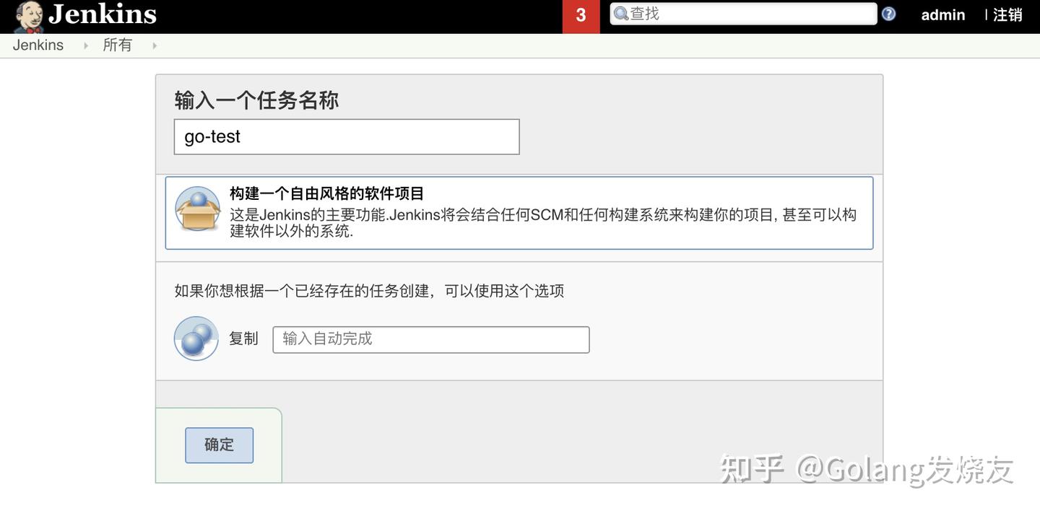The image size is (1040, 516).
Task: Focus the 输入自动完成 copy-from field
Action: pos(430,338)
